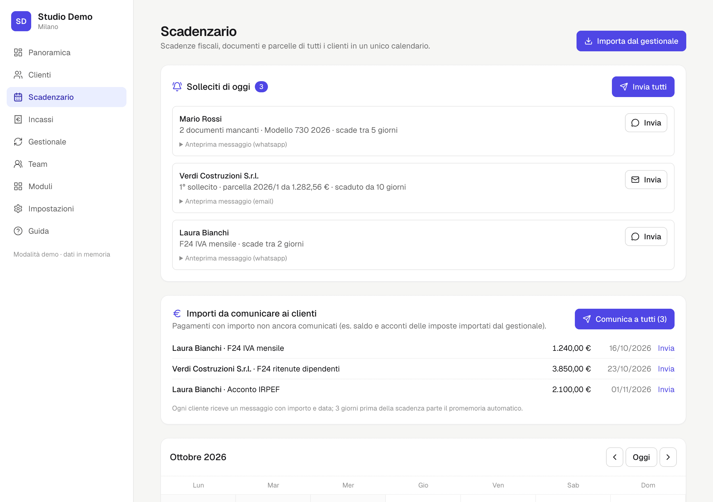Send all reminders with Invia tutti
713x502 pixels.
pyautogui.click(x=643, y=87)
